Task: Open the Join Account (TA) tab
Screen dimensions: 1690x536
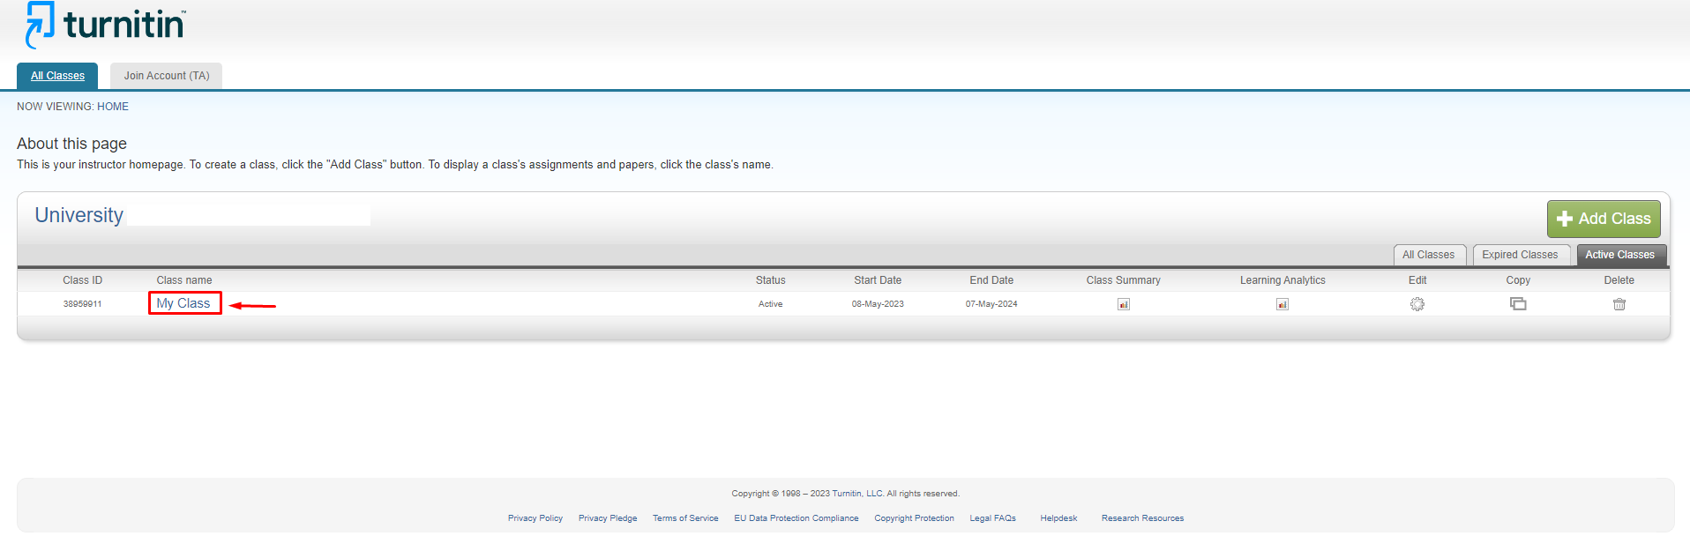Action: tap(167, 76)
